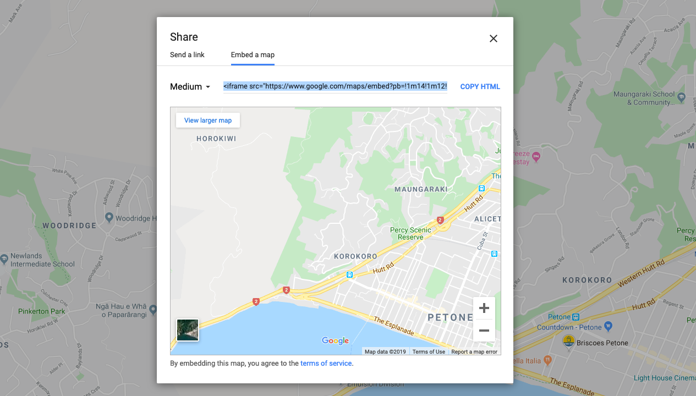
Task: Toggle satellite imagery thumbnail
Action: point(188,330)
